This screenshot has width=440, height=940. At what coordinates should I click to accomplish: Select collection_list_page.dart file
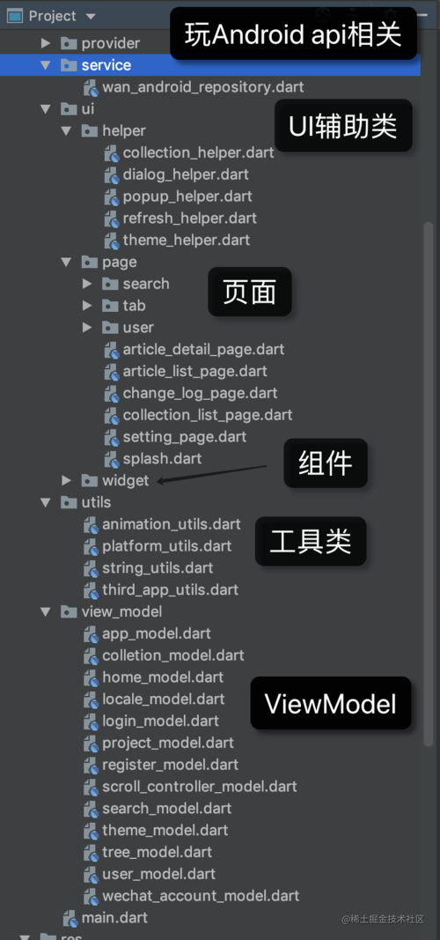pyautogui.click(x=207, y=416)
